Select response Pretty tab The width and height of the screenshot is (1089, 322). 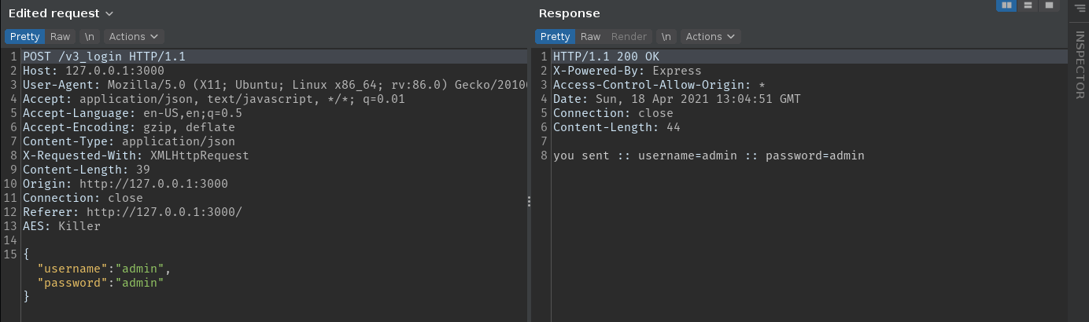[x=555, y=37]
